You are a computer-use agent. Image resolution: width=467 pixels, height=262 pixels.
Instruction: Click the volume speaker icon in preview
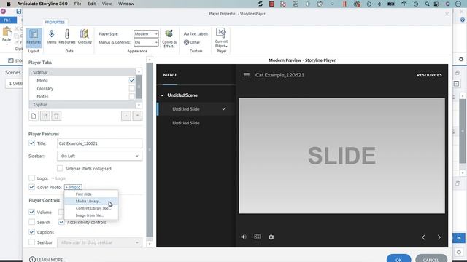[244, 237]
